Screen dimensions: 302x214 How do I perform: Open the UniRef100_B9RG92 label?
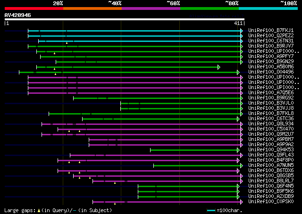point(271,98)
